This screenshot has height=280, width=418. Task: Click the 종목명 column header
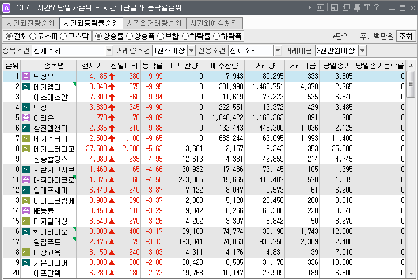point(54,66)
